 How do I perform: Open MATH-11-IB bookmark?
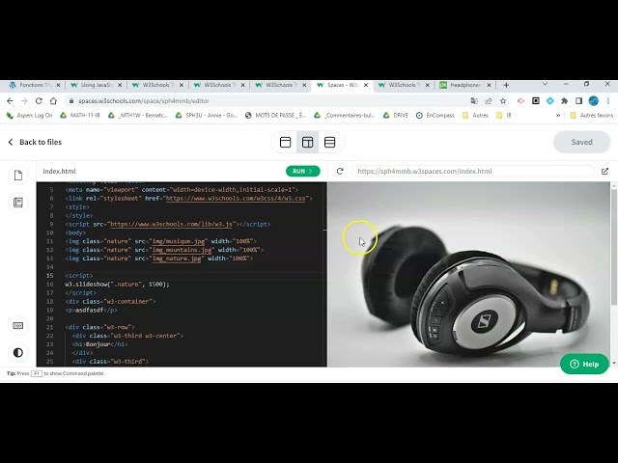[80, 116]
